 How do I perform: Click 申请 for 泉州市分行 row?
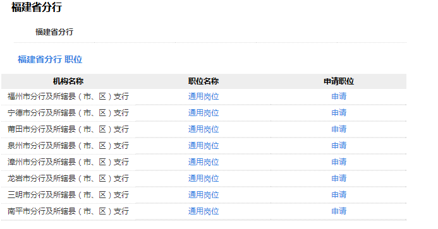tap(339, 146)
